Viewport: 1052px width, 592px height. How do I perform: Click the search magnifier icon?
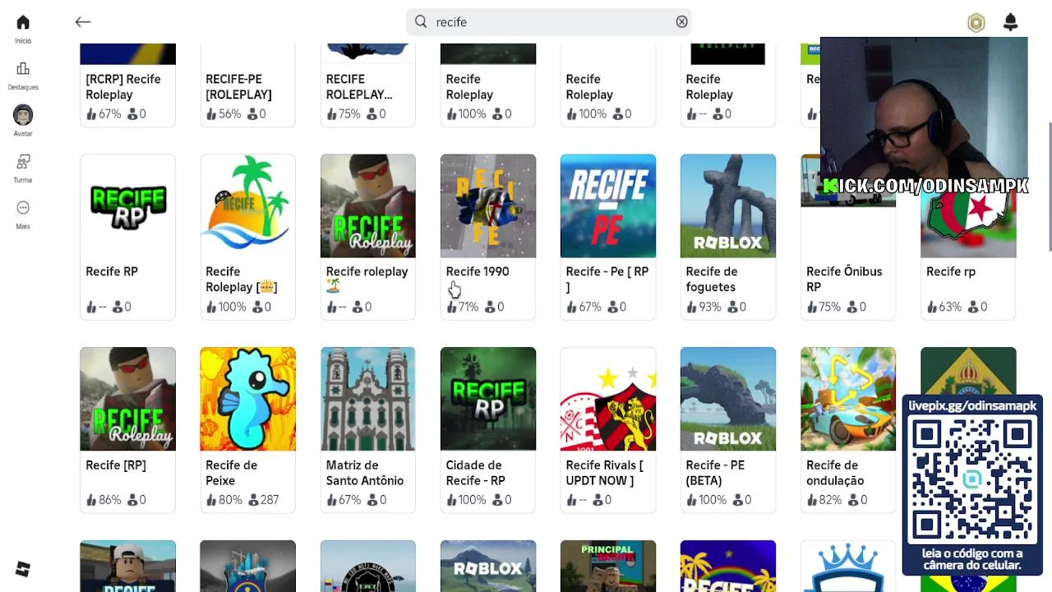point(421,22)
